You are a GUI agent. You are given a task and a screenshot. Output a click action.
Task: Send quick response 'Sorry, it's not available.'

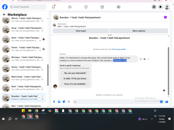pyautogui.click(x=75, y=84)
